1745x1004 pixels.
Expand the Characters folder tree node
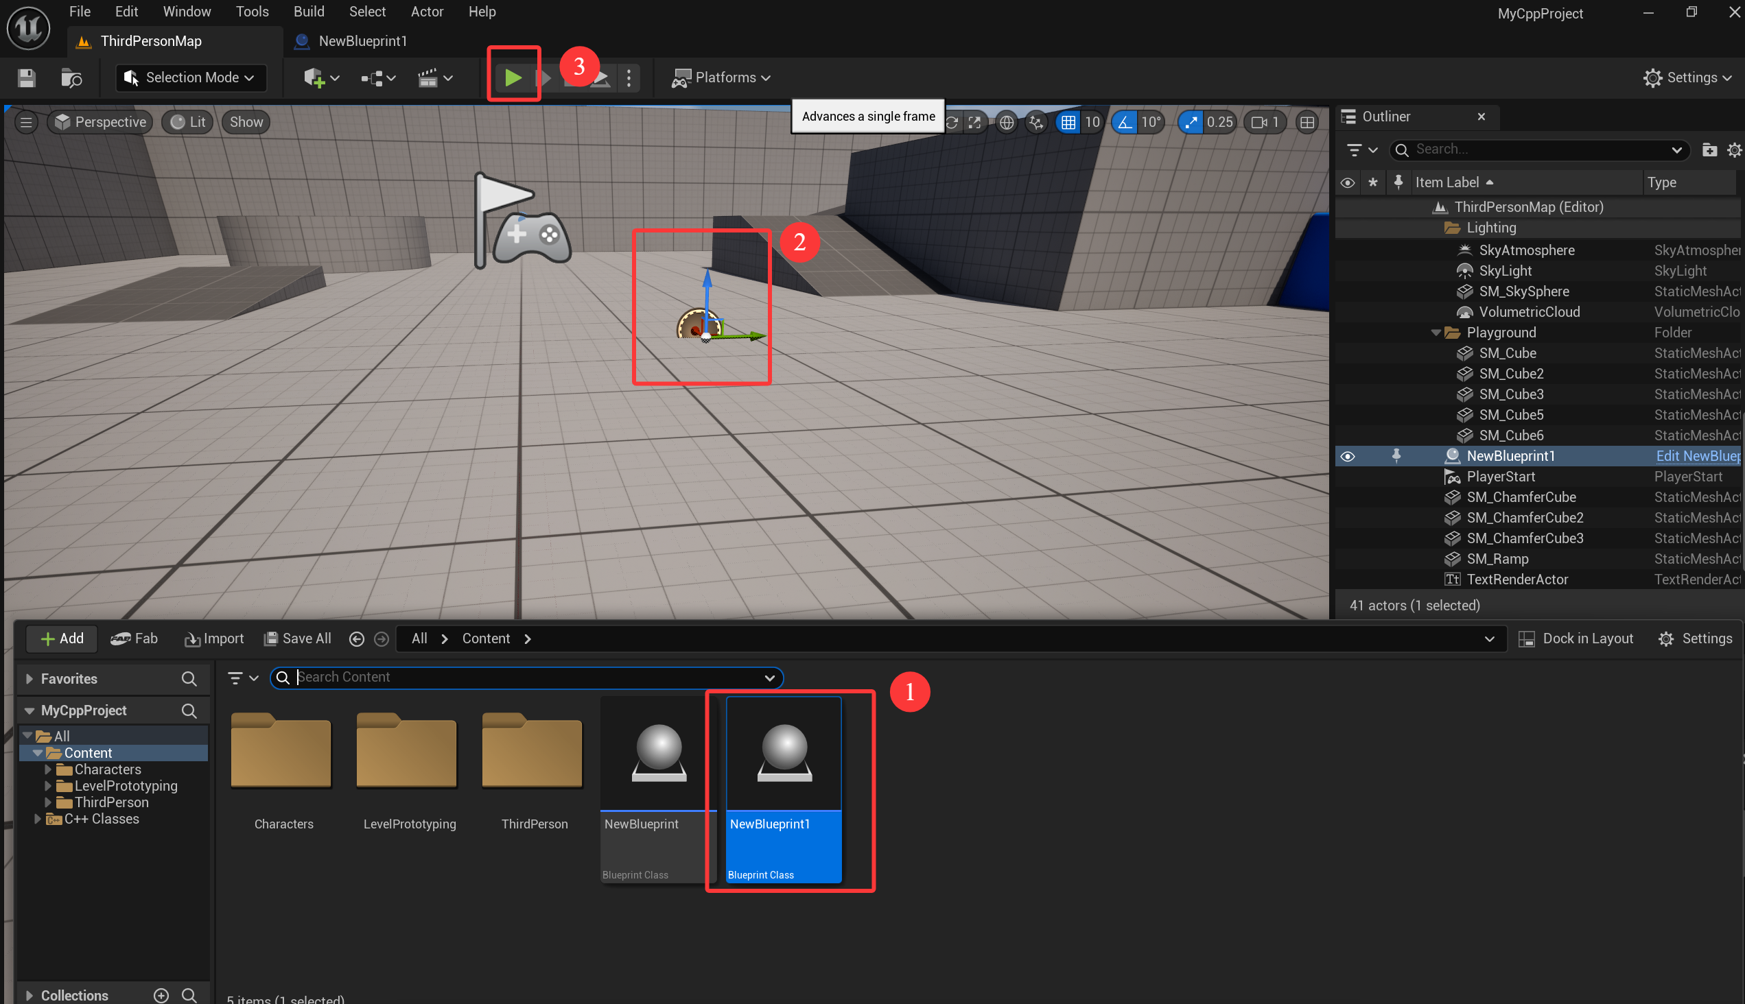[47, 769]
